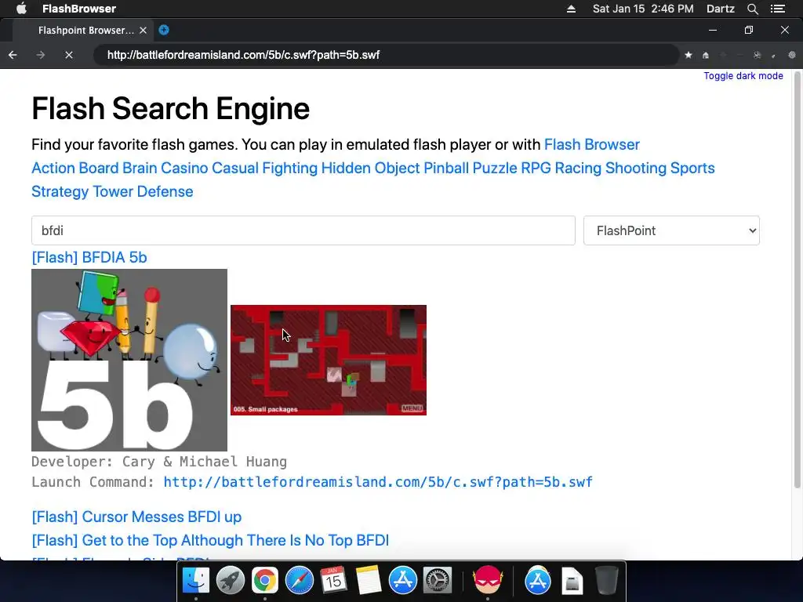Open the Notification Center list icon
Image resolution: width=803 pixels, height=602 pixels.
point(778,9)
